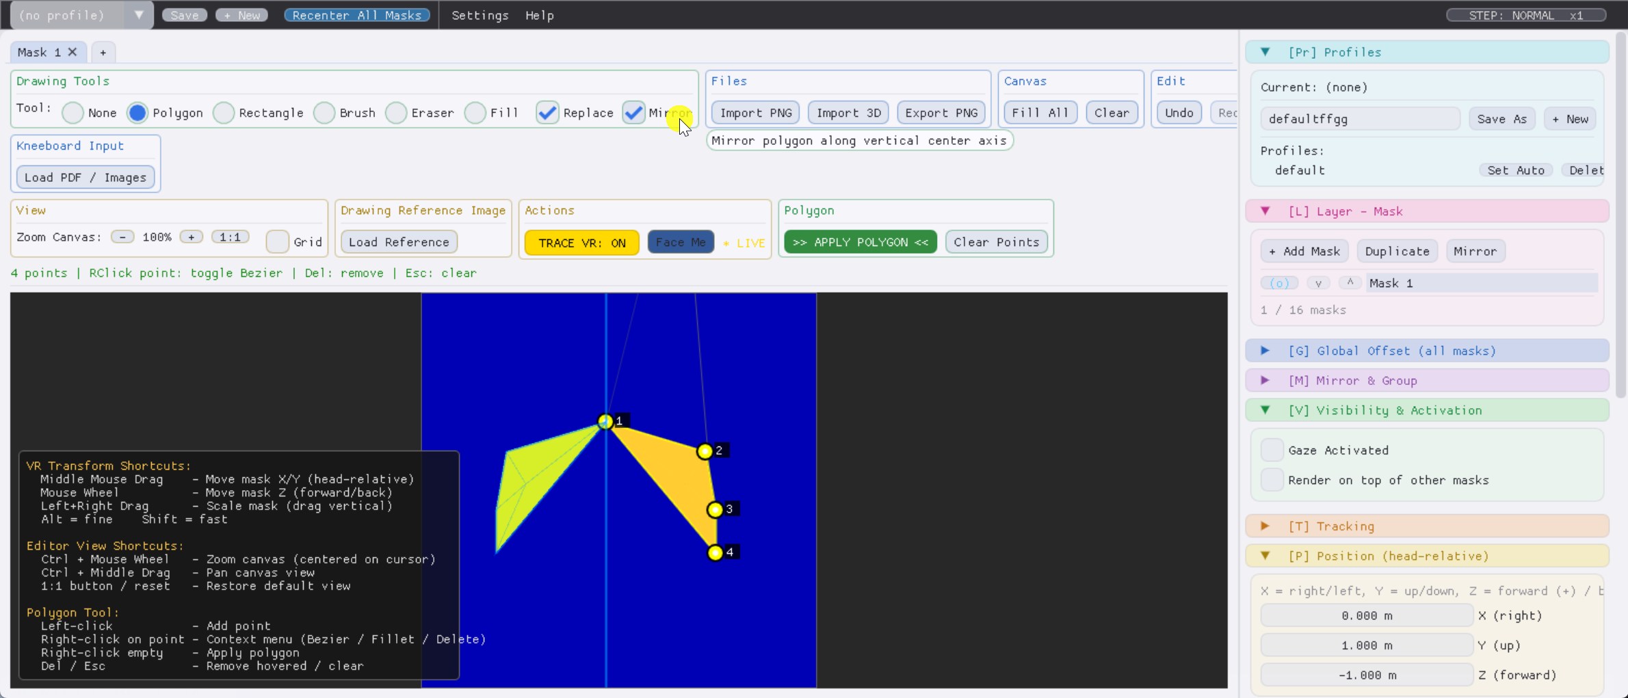The width and height of the screenshot is (1628, 698).
Task: Zoom in canvas with plus button
Action: [x=192, y=237]
